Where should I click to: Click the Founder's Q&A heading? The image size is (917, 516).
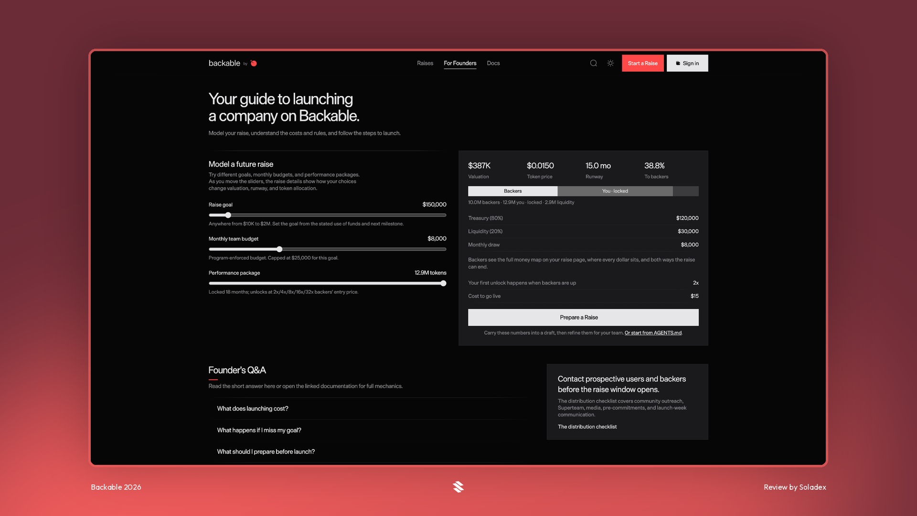237,370
